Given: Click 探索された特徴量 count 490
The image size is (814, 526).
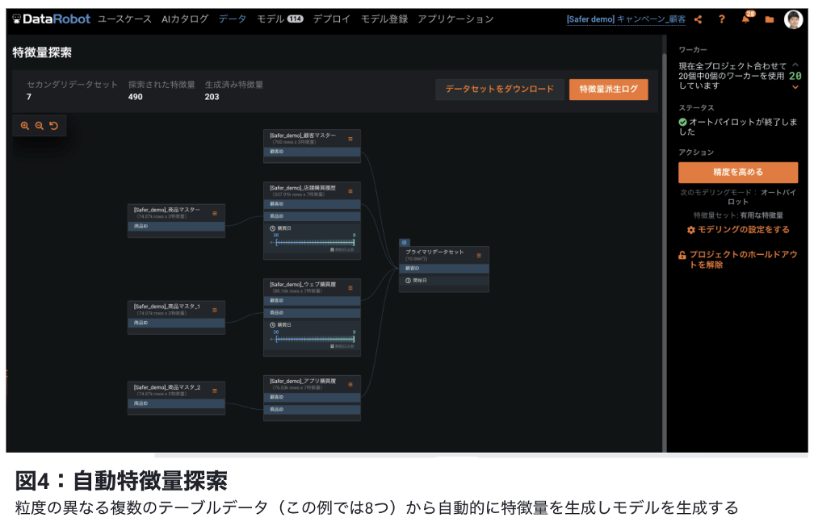Looking at the screenshot, I should 136,97.
